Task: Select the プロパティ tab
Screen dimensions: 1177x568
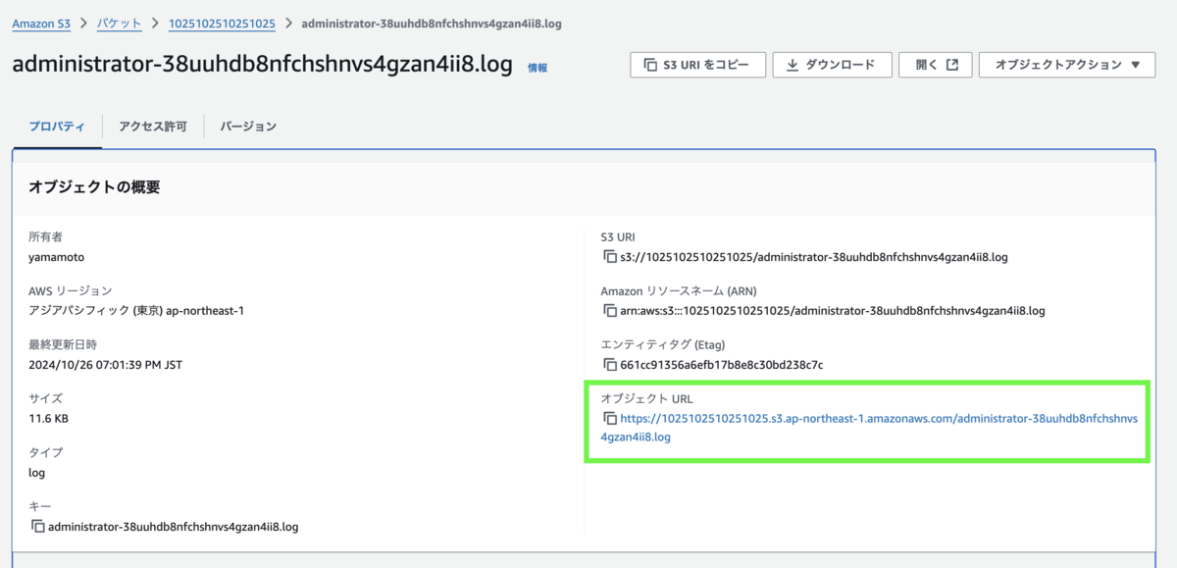Action: pos(57,127)
